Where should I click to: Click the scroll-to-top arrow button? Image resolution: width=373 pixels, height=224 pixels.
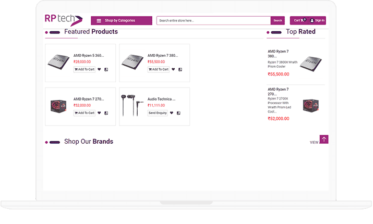pyautogui.click(x=324, y=139)
